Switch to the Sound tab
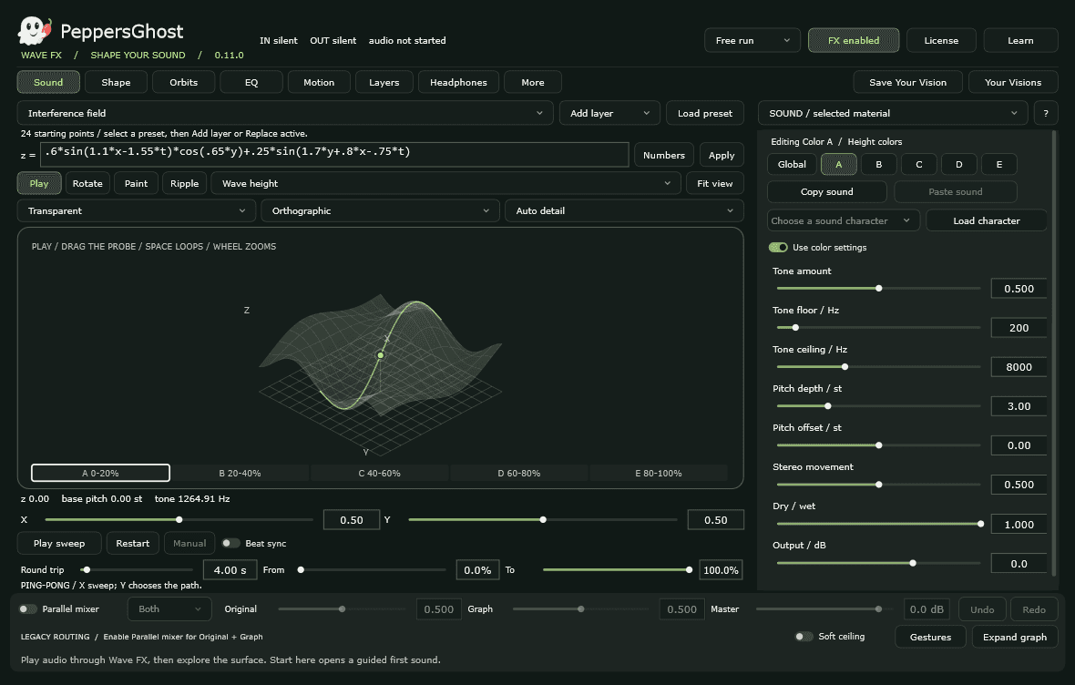 coord(48,82)
